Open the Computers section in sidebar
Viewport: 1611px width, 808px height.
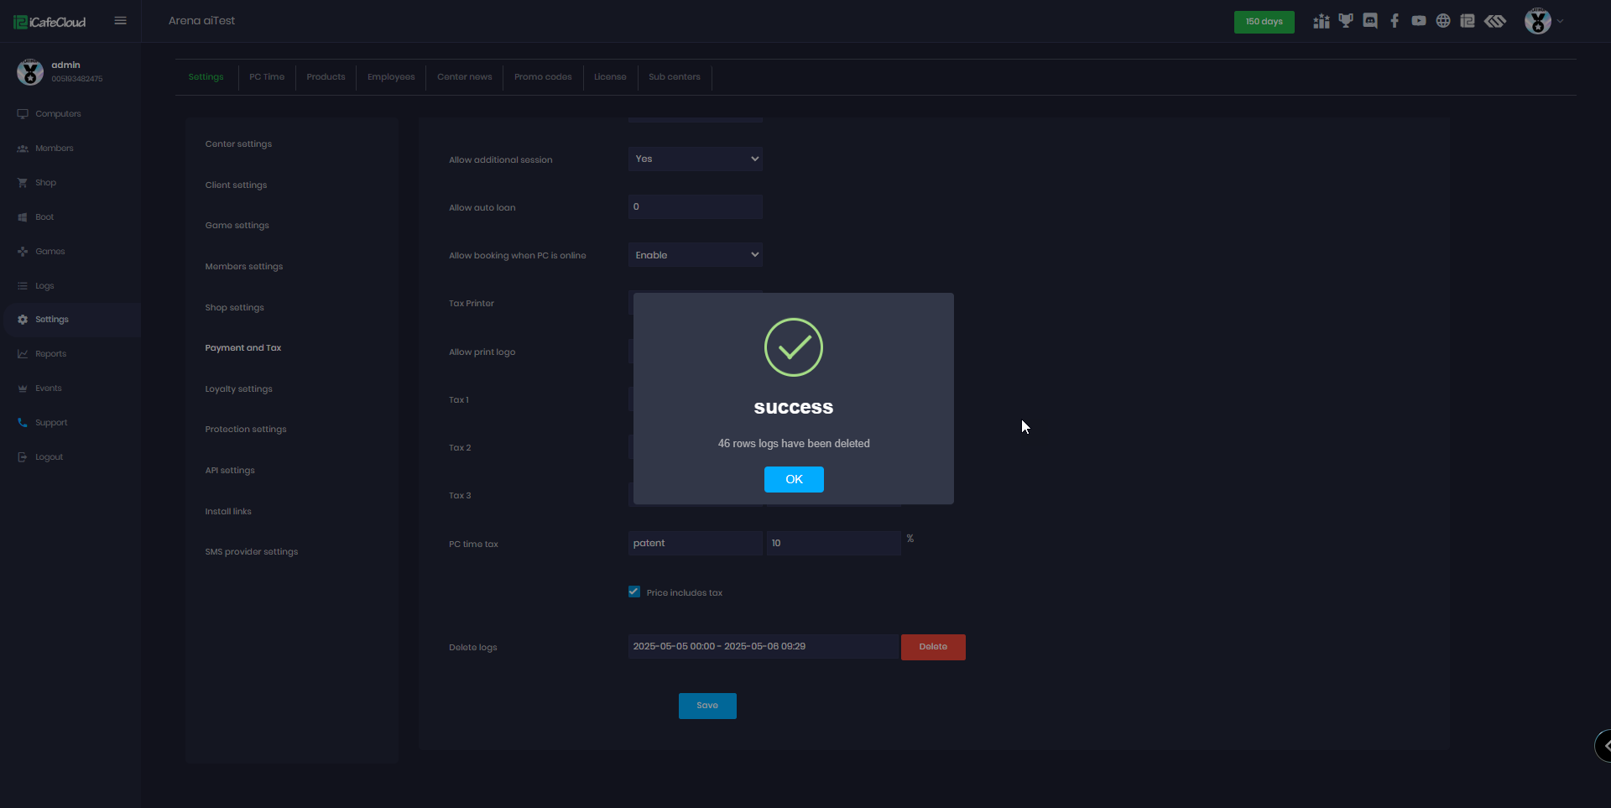[x=58, y=113]
